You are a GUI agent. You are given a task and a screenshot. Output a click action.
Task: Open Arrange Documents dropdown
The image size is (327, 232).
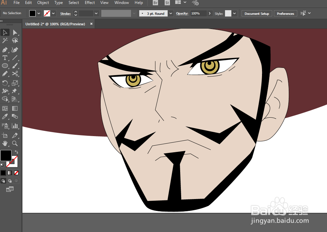[x=180, y=3]
